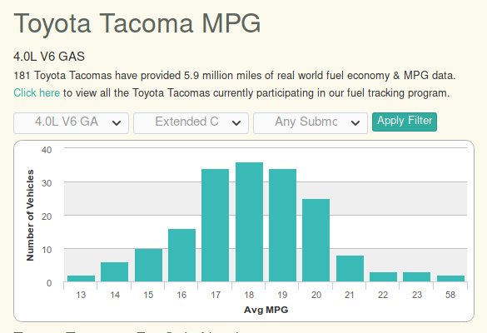This screenshot has width=487, height=333.
Task: Click the Toyota Tacoma MPG heading
Action: [x=137, y=23]
